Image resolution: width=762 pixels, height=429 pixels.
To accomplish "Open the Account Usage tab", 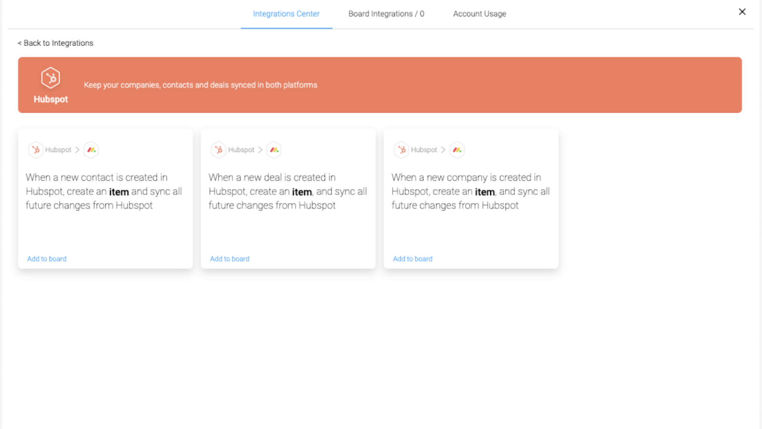I will click(x=480, y=14).
